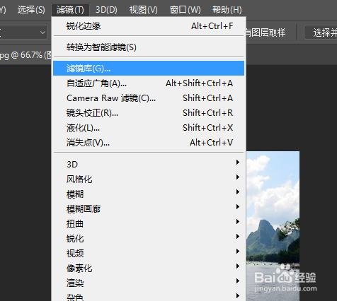Open the 帮助(H) menu

[227, 10]
